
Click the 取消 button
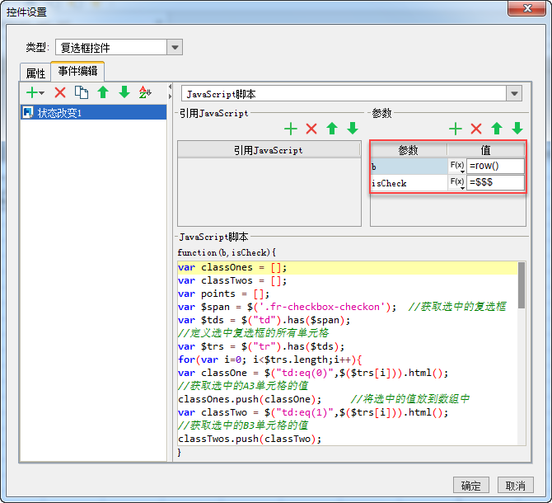(x=515, y=485)
